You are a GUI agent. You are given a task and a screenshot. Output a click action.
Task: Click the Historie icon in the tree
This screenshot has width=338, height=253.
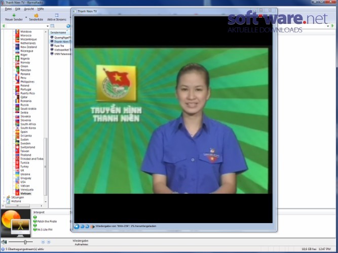(8, 201)
